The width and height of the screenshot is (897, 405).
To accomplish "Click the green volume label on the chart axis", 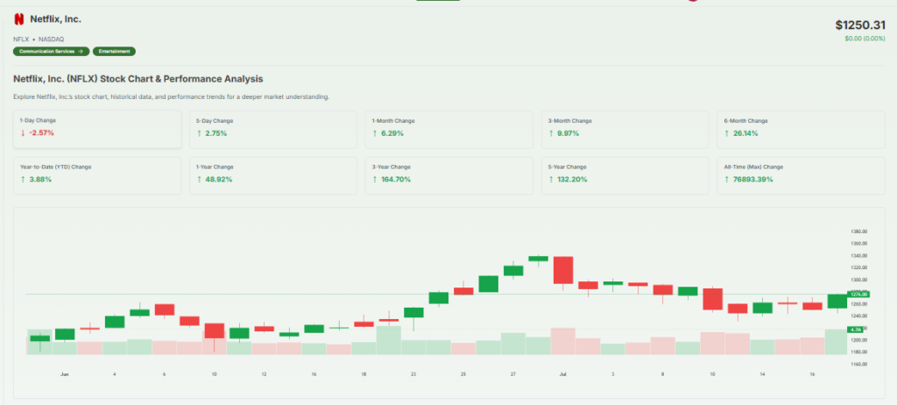I will [855, 329].
